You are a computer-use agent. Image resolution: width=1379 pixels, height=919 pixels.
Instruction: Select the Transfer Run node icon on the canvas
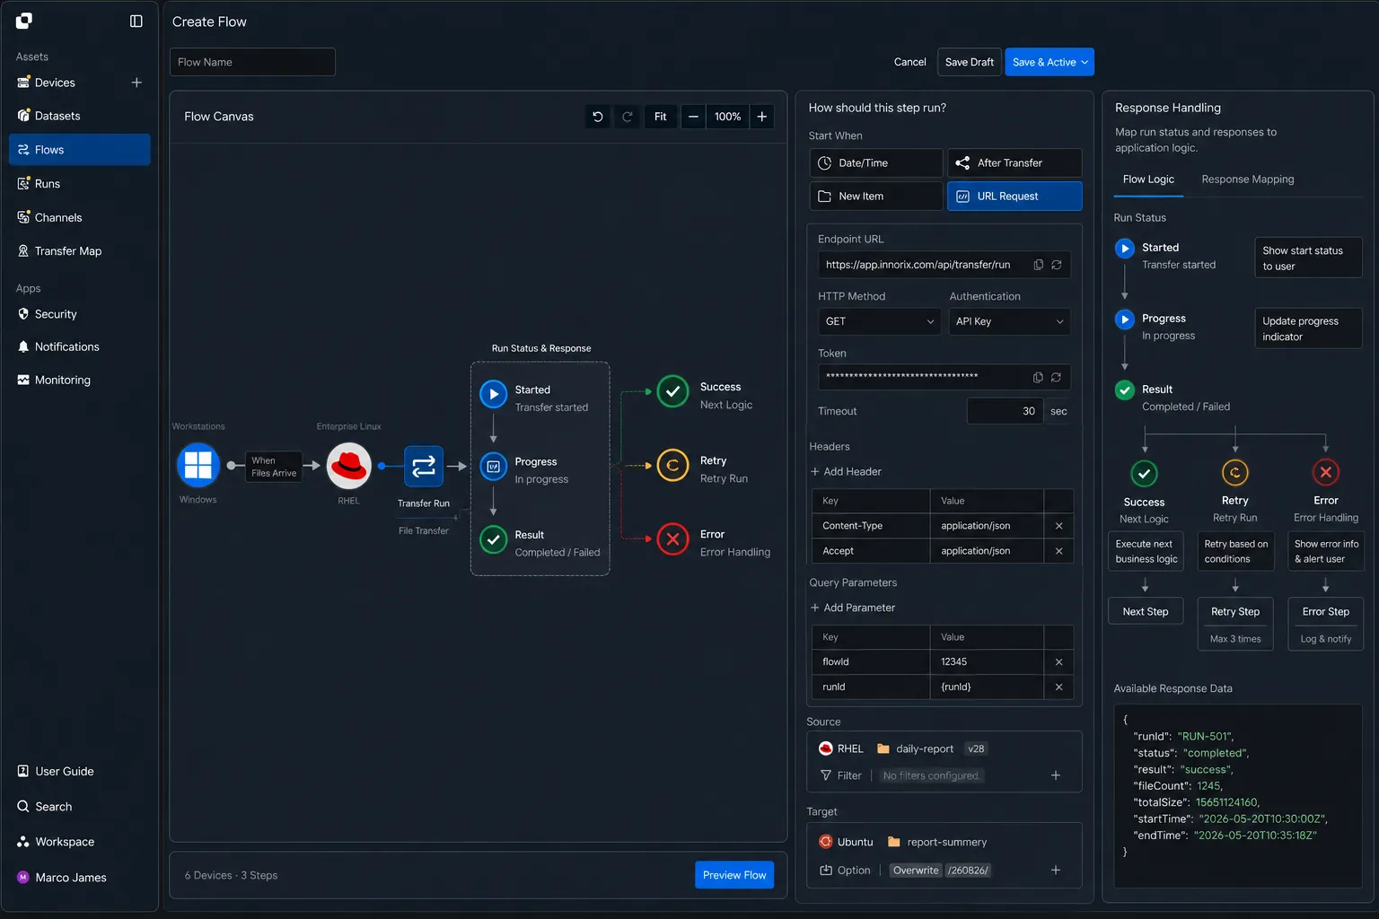(423, 466)
